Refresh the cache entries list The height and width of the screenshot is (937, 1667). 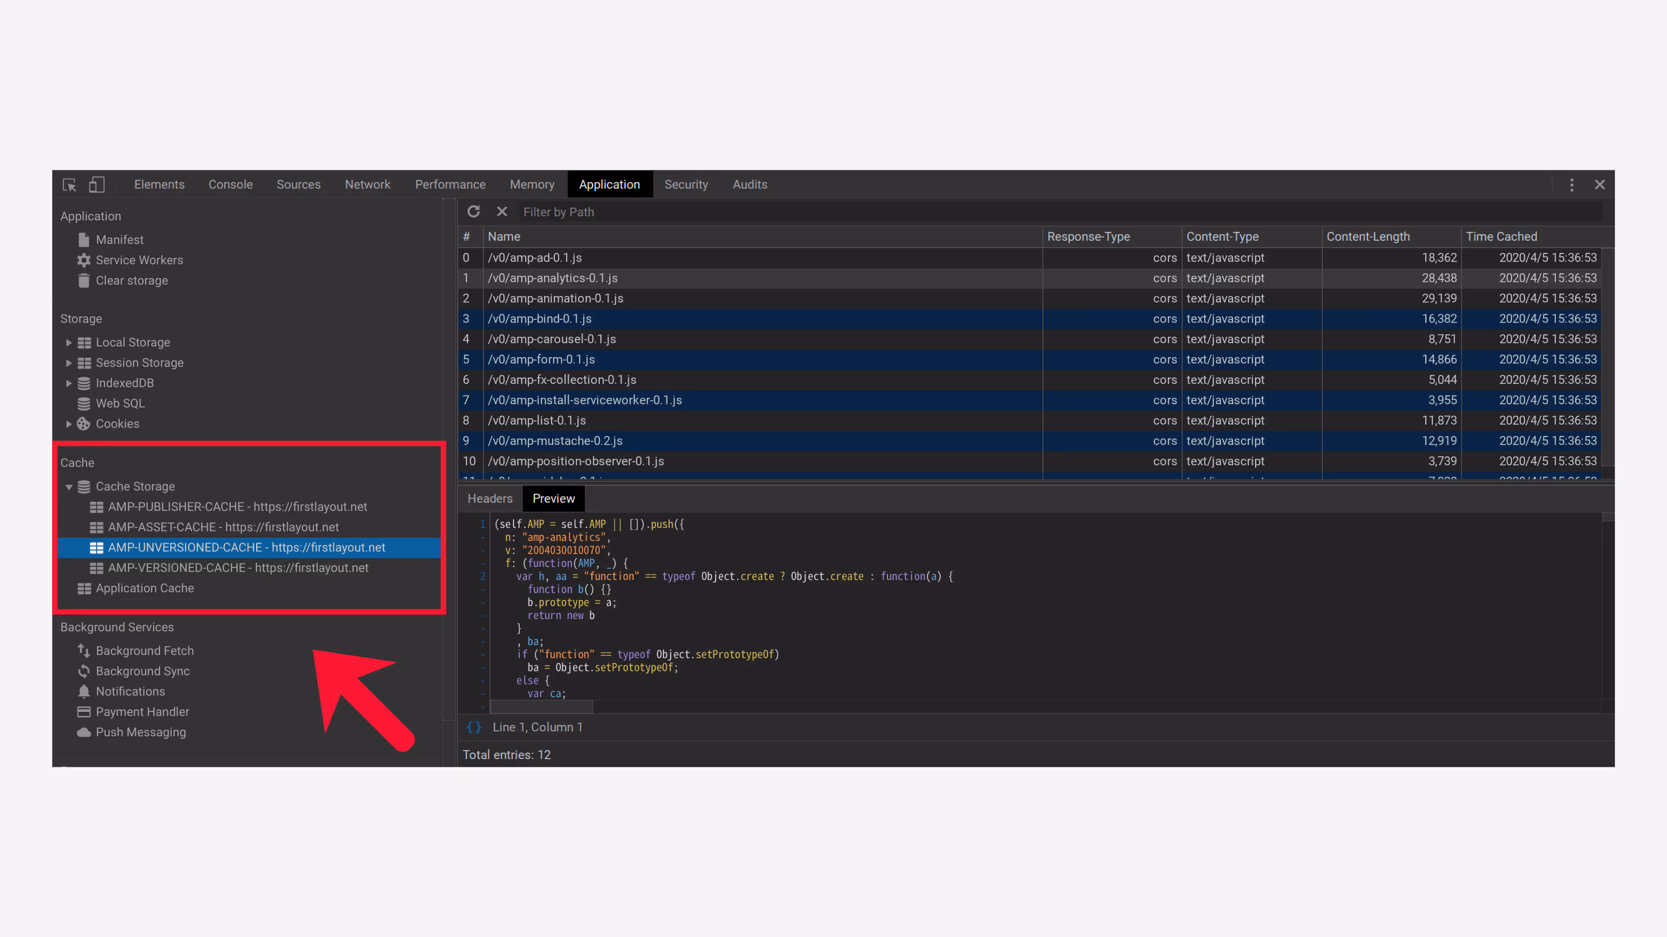tap(474, 211)
